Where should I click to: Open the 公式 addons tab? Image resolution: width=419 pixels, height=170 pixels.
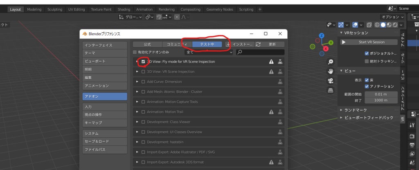pos(147,44)
